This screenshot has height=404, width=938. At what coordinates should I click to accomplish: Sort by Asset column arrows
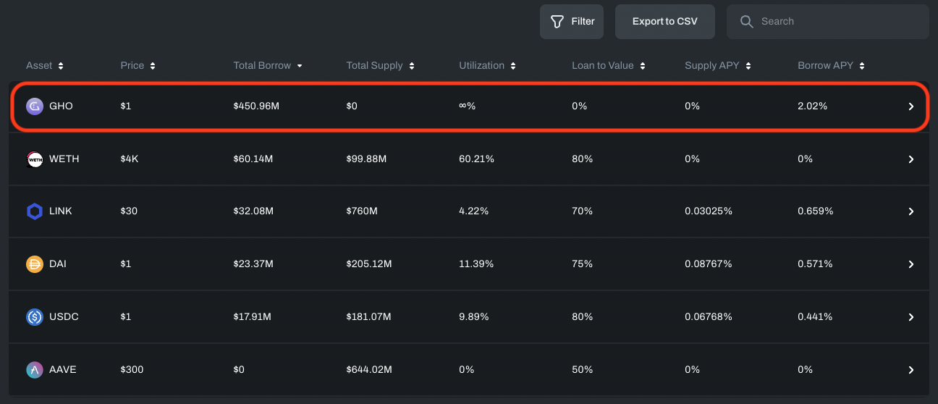click(x=61, y=66)
